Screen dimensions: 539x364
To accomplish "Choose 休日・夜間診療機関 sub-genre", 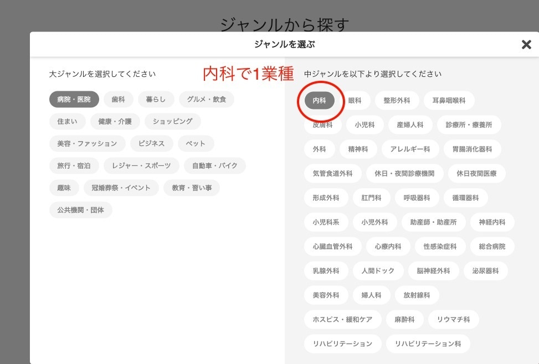I will coord(404,173).
